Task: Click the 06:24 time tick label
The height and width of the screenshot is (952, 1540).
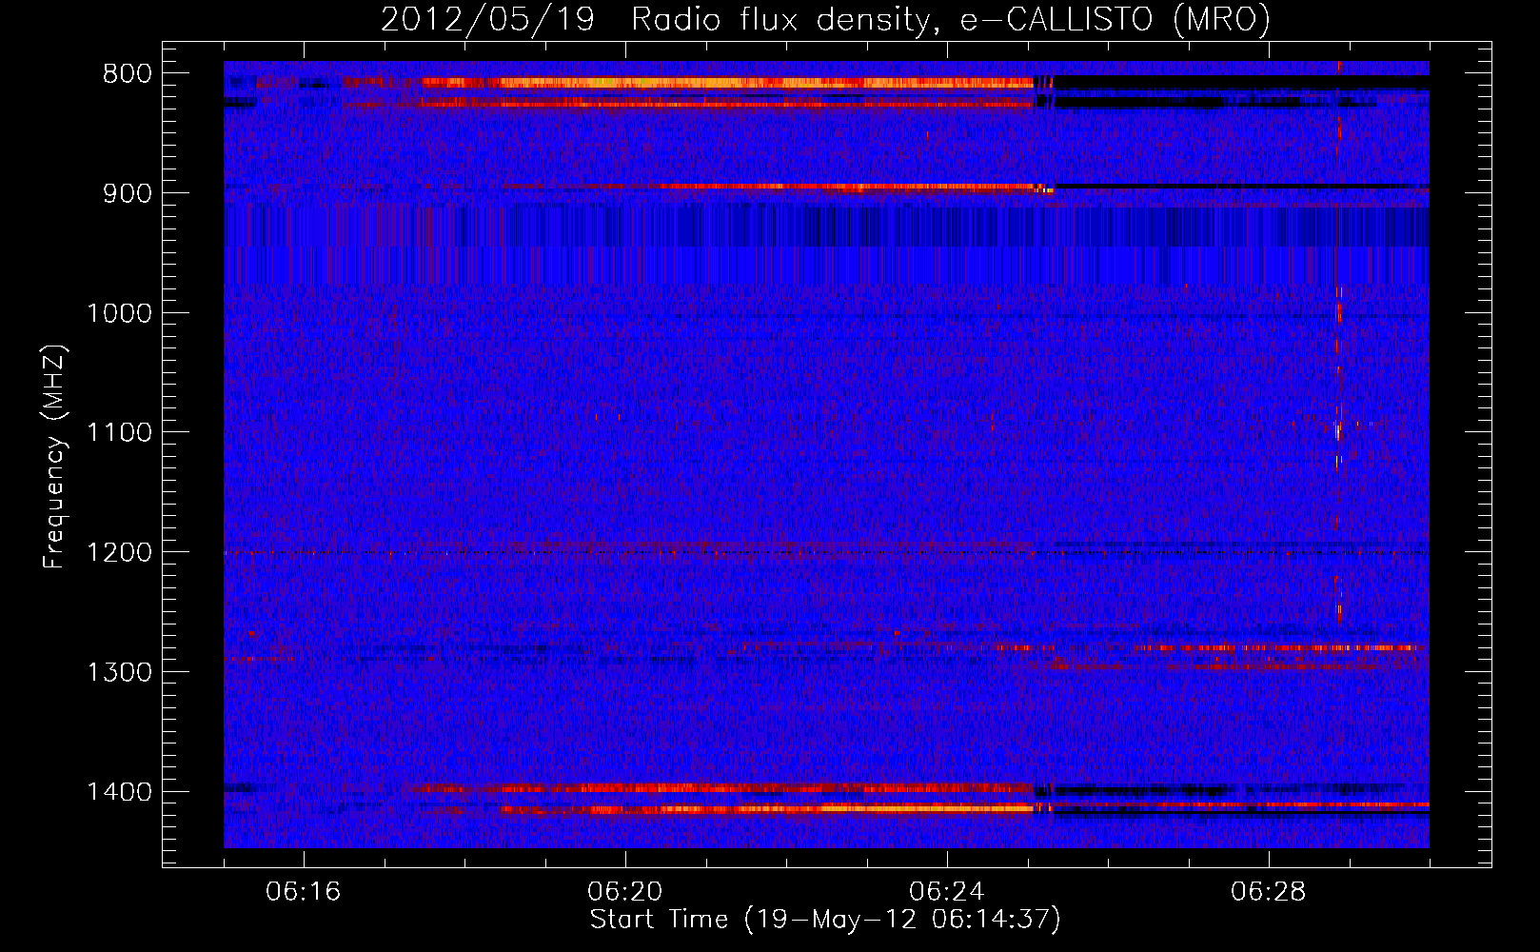Action: [946, 892]
